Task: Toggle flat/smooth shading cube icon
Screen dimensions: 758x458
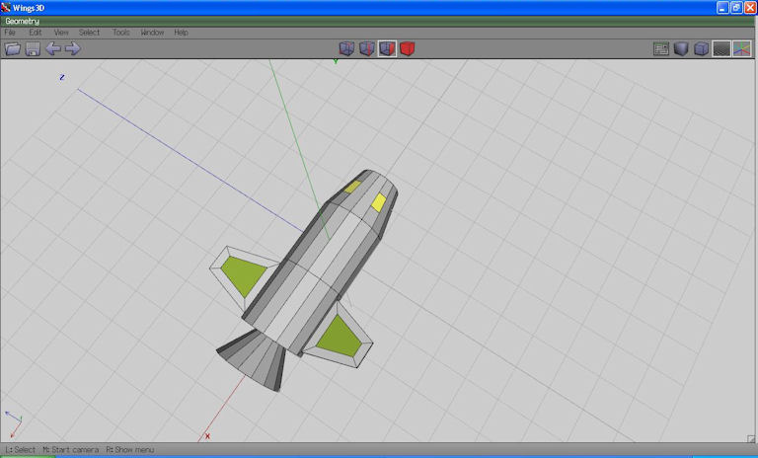Action: pos(681,48)
